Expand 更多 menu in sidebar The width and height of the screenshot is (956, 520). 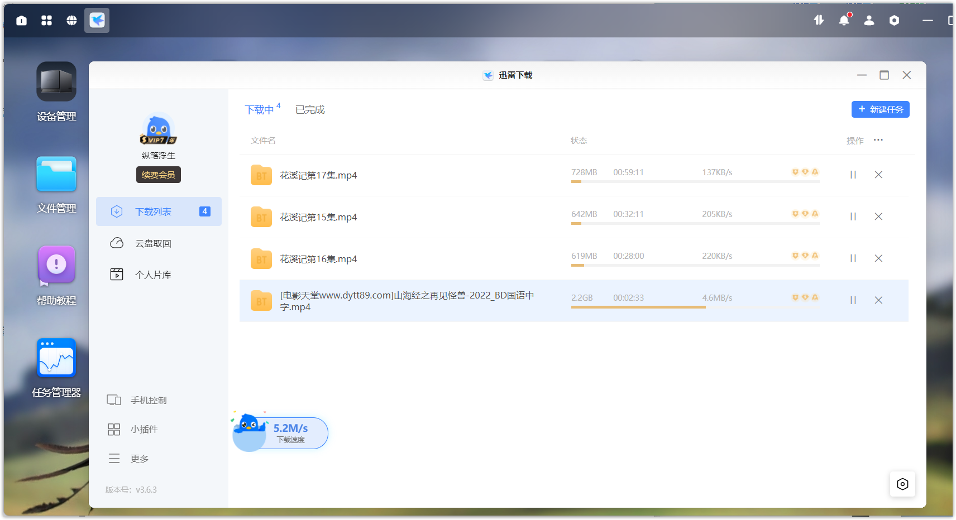pos(128,459)
